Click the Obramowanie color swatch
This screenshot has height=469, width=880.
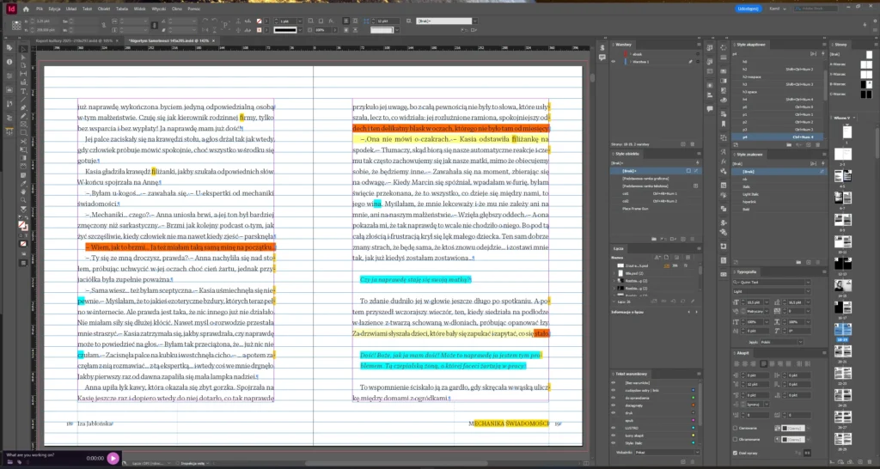[793, 439]
